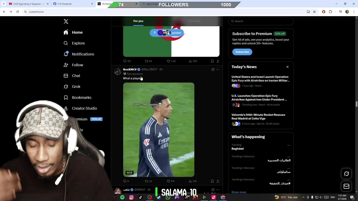Play the Trent passing video
This screenshot has height=201, width=358.
click(x=159, y=130)
